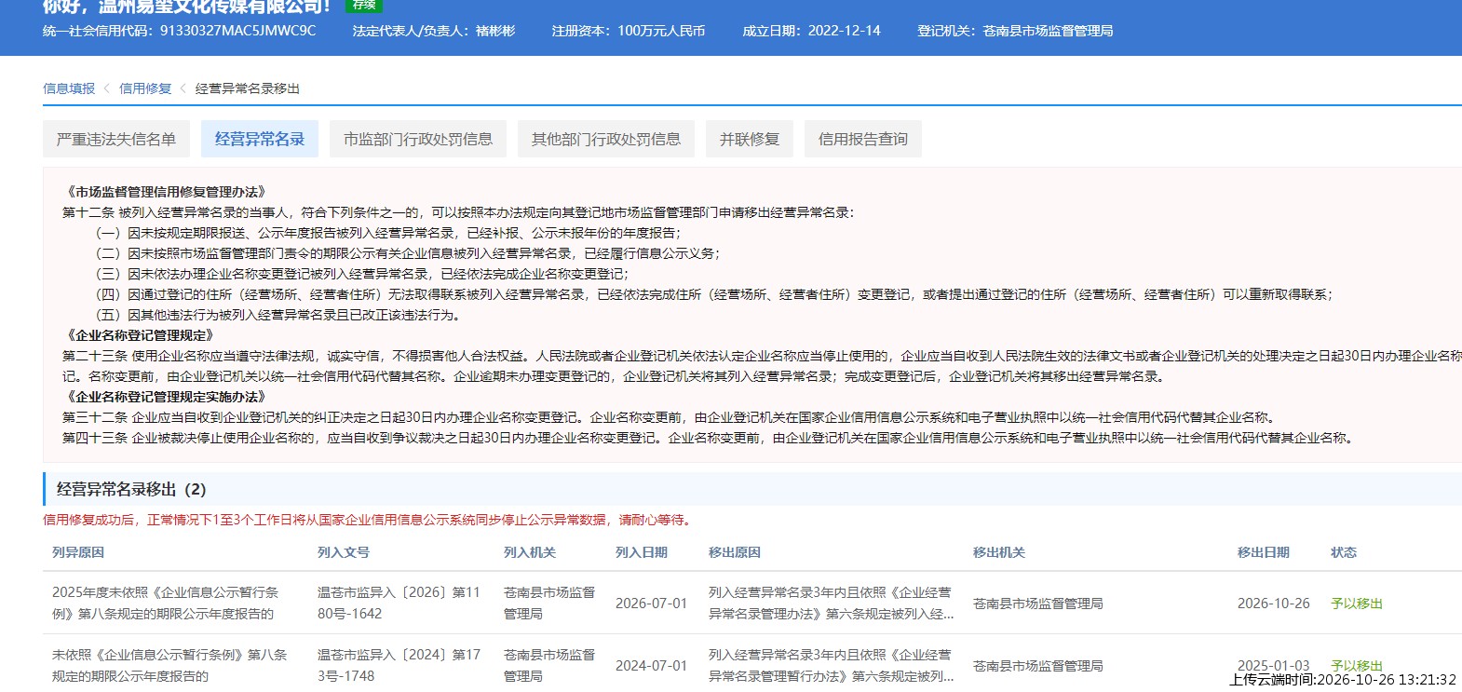Click the 统一社会信用代码 value in header
The width and height of the screenshot is (1462, 692).
point(237,31)
